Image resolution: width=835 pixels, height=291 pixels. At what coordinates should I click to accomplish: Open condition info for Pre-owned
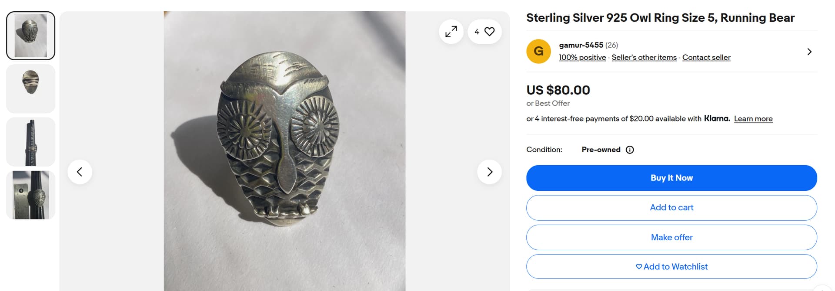629,150
